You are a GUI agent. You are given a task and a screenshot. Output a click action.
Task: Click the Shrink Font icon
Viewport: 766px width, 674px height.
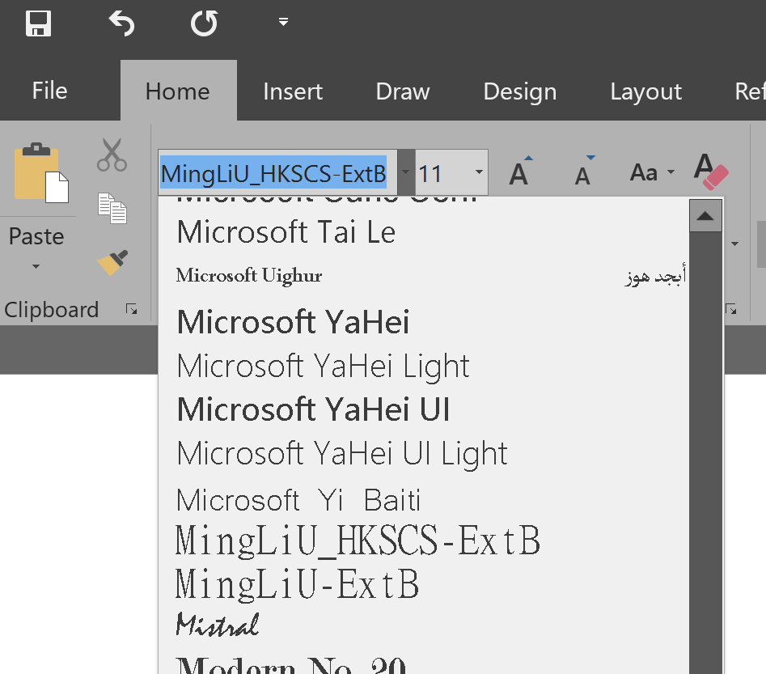pos(582,172)
